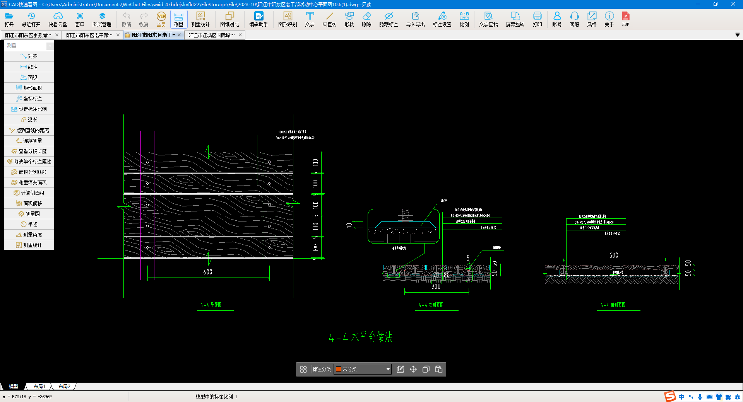This screenshot has height=402, width=743.
Task: Select 测量角度 angle tool
Action: click(29, 235)
